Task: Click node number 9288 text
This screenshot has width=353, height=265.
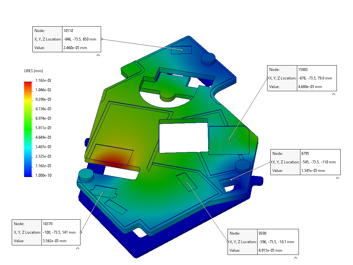Action: tap(262, 233)
